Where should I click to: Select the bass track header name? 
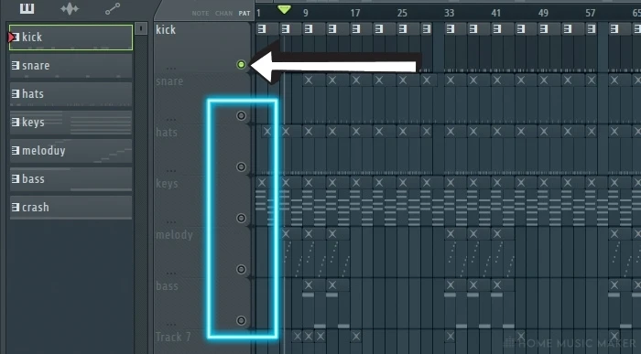point(167,285)
